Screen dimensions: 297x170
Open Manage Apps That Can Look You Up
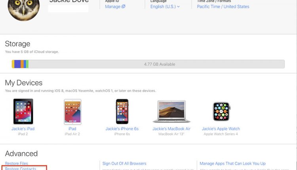(232, 163)
